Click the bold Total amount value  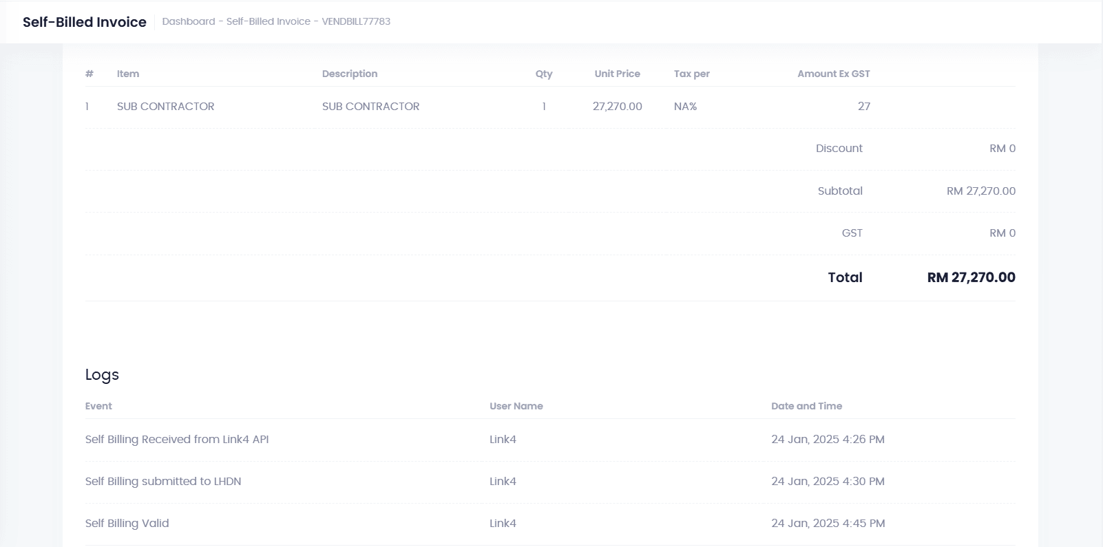pos(971,277)
